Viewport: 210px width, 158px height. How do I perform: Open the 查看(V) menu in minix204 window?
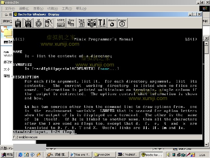(x=38, y=9)
